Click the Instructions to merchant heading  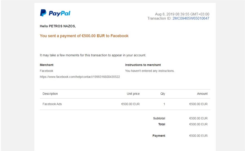pyautogui.click(x=143, y=65)
